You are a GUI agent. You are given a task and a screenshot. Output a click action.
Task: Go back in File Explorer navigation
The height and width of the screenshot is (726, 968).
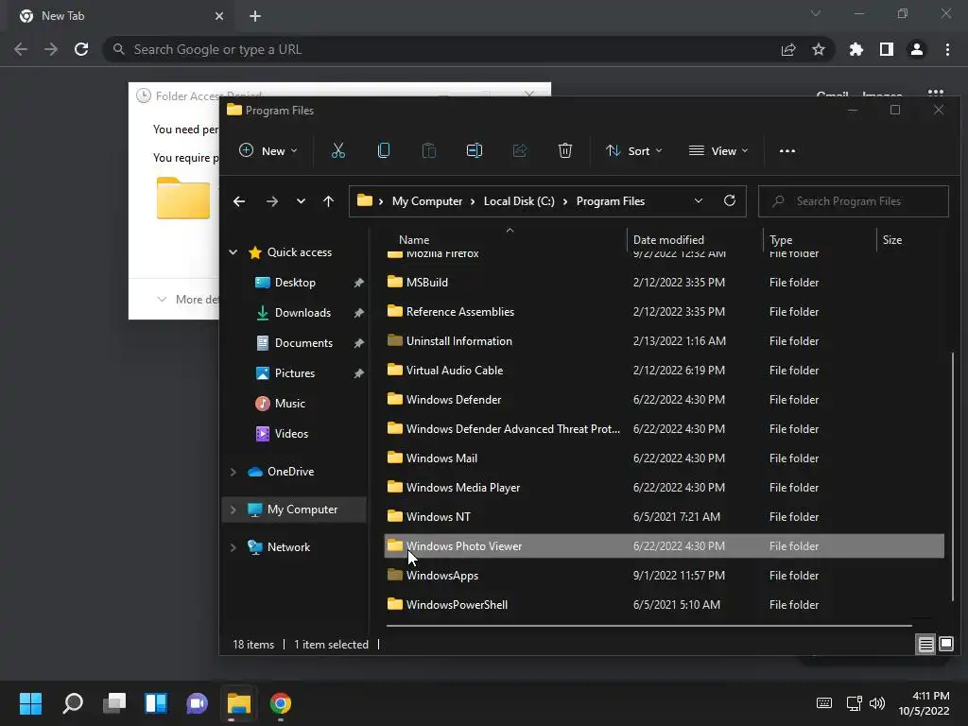click(239, 201)
